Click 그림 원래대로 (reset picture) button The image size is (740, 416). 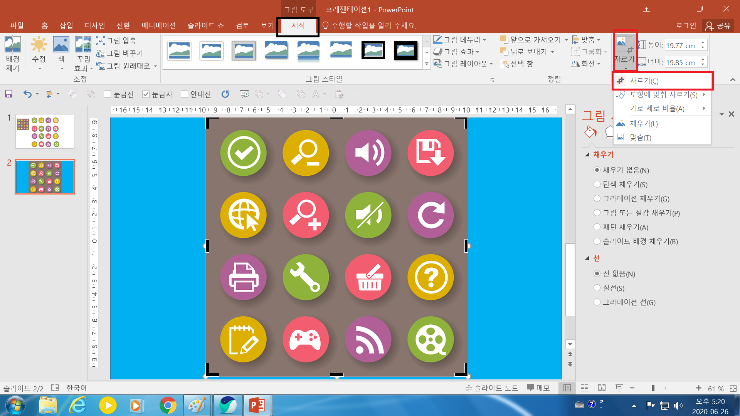point(123,66)
